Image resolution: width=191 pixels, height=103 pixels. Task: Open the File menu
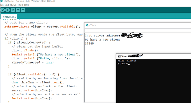[2, 5]
